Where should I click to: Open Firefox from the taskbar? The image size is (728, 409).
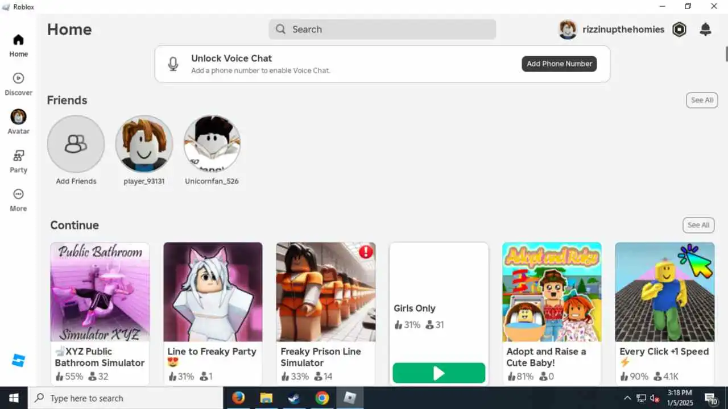click(238, 398)
